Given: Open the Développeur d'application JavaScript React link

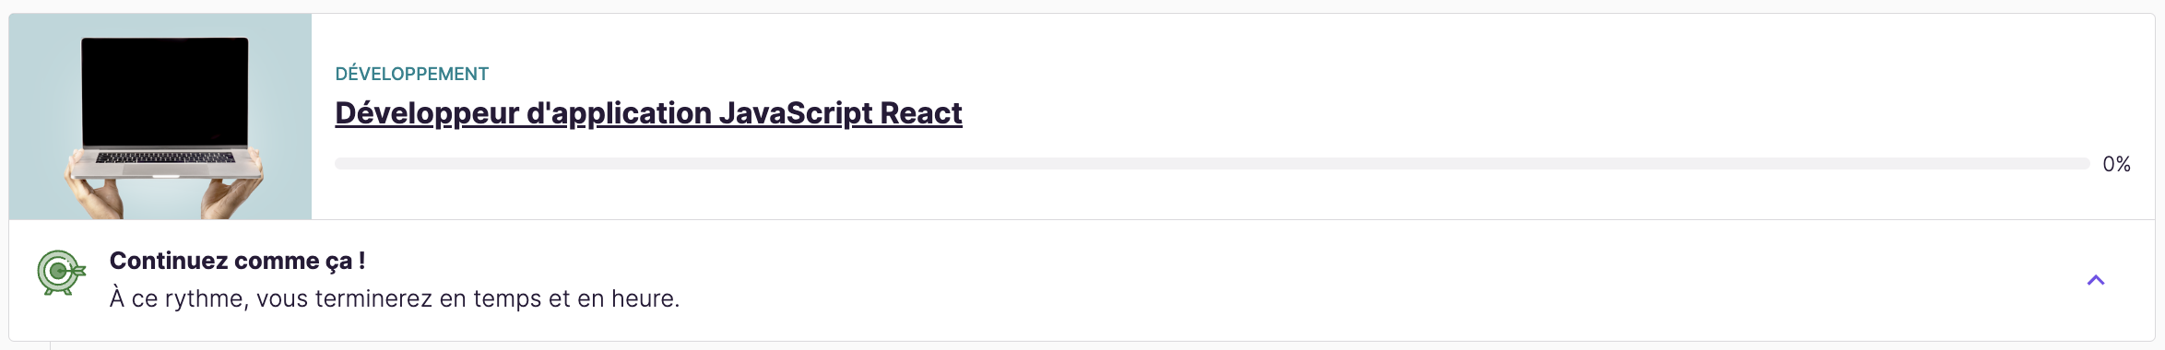Looking at the screenshot, I should coord(648,112).
